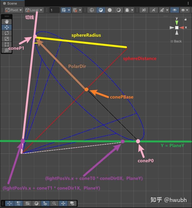
Task: Click the gray left cone on the gizmo
Action: tap(172, 28)
